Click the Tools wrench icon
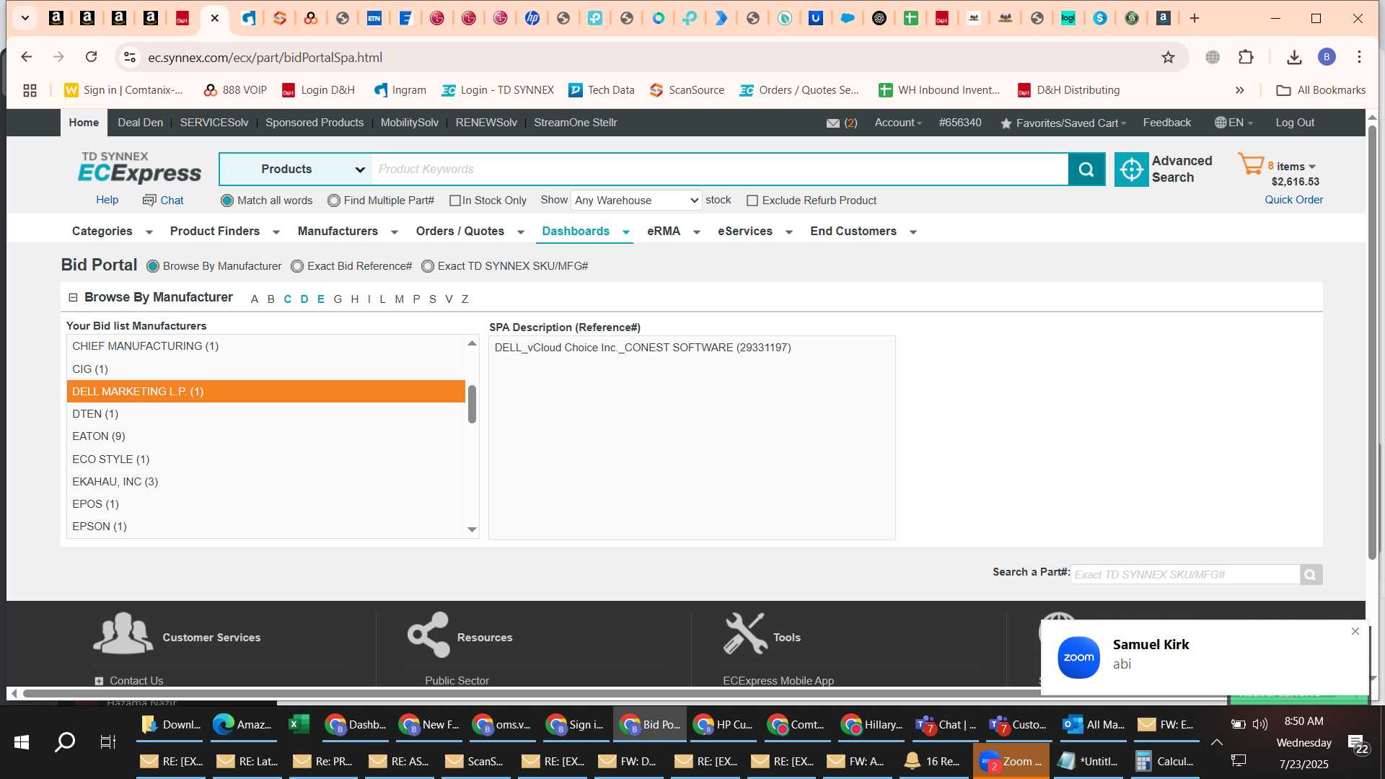1385x779 pixels. (745, 633)
